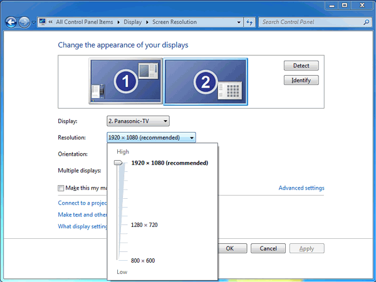This screenshot has height=282, width=376.
Task: Click the Detect button
Action: pyautogui.click(x=301, y=66)
